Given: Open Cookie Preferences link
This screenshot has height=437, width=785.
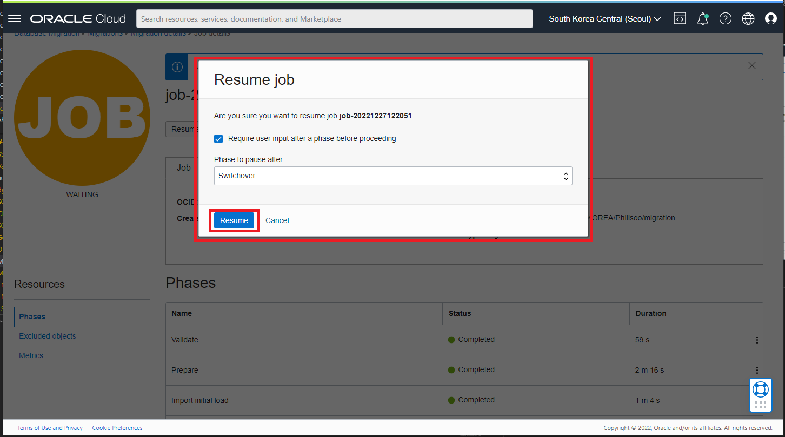Looking at the screenshot, I should click(x=117, y=428).
